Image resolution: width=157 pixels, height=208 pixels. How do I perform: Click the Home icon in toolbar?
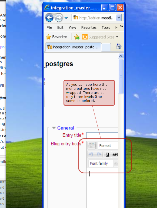coord(119,47)
